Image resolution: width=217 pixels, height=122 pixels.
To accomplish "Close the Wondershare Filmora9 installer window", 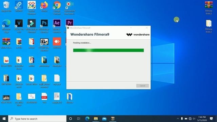I will (x=147, y=28).
